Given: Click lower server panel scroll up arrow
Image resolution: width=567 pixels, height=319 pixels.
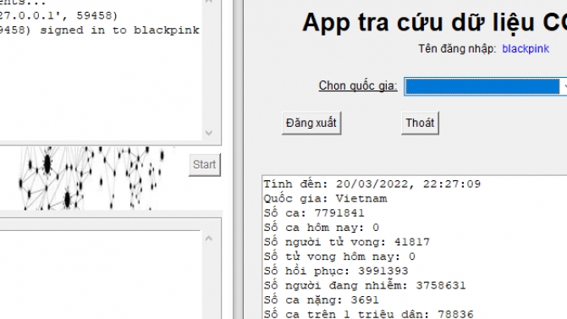Looking at the screenshot, I should click(209, 239).
